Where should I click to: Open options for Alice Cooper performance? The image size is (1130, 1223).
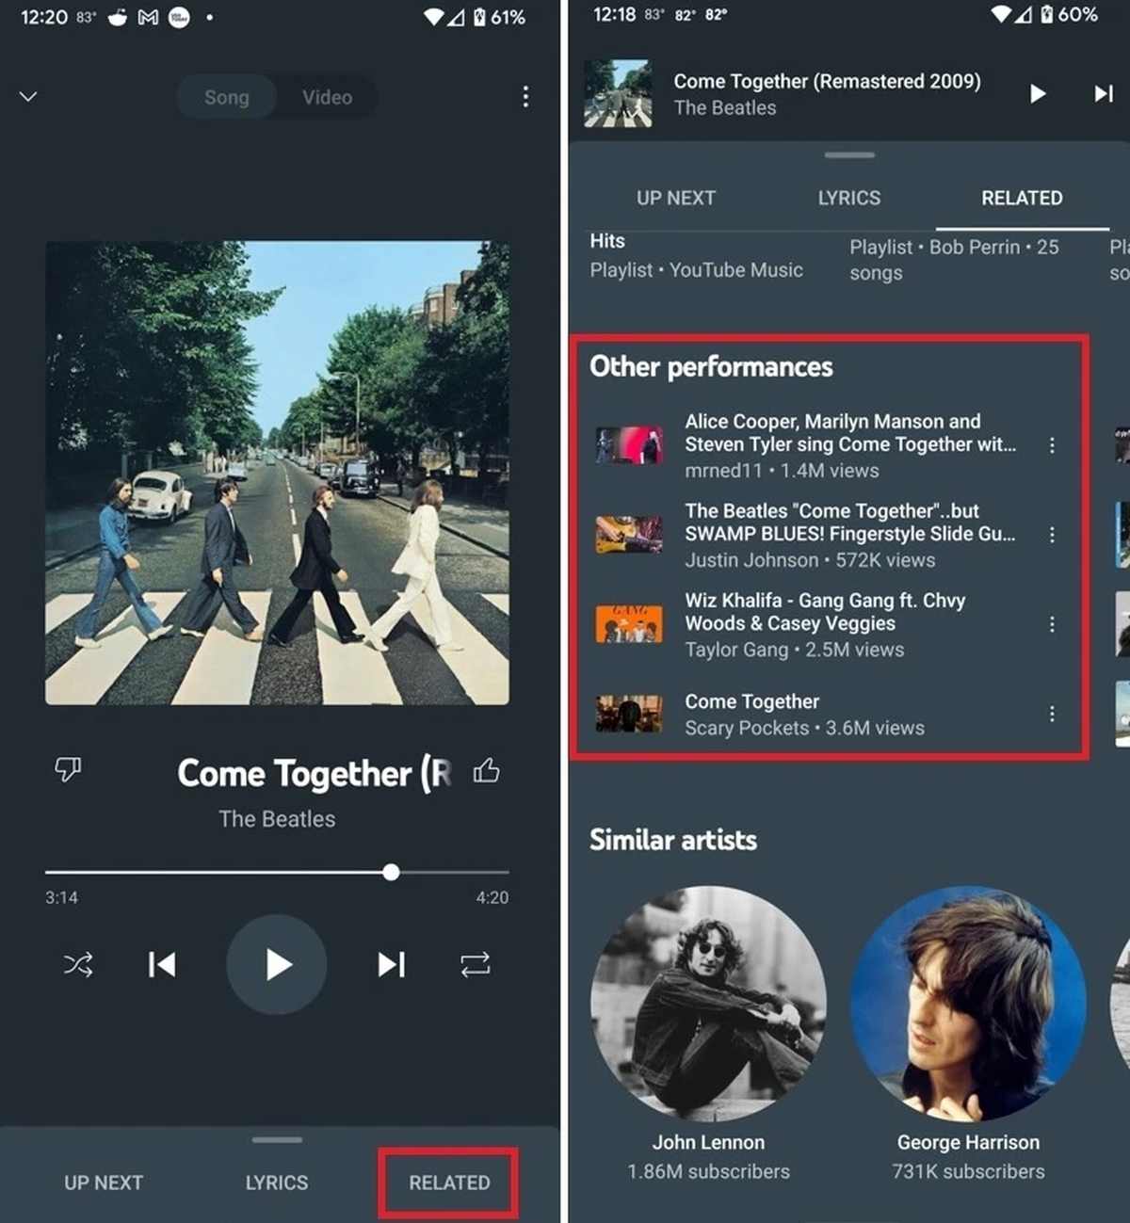[1052, 445]
